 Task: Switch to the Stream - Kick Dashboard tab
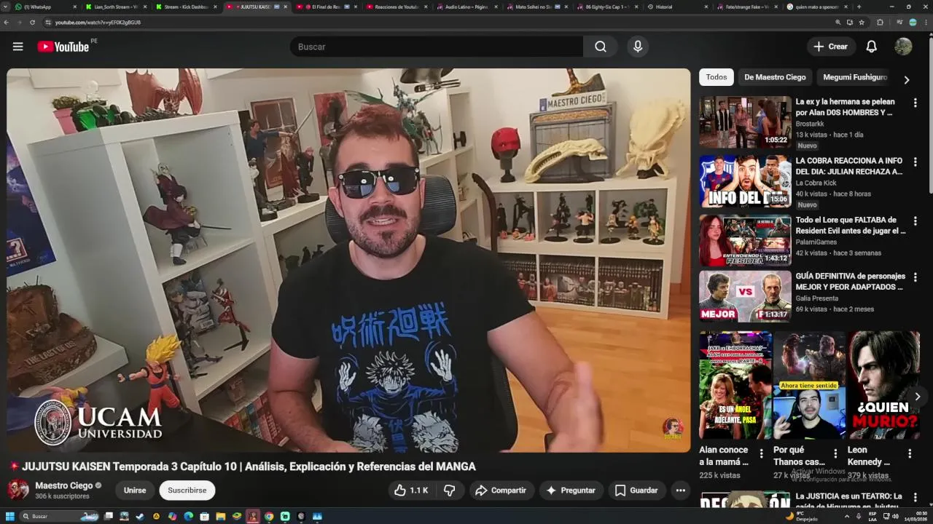pyautogui.click(x=186, y=7)
